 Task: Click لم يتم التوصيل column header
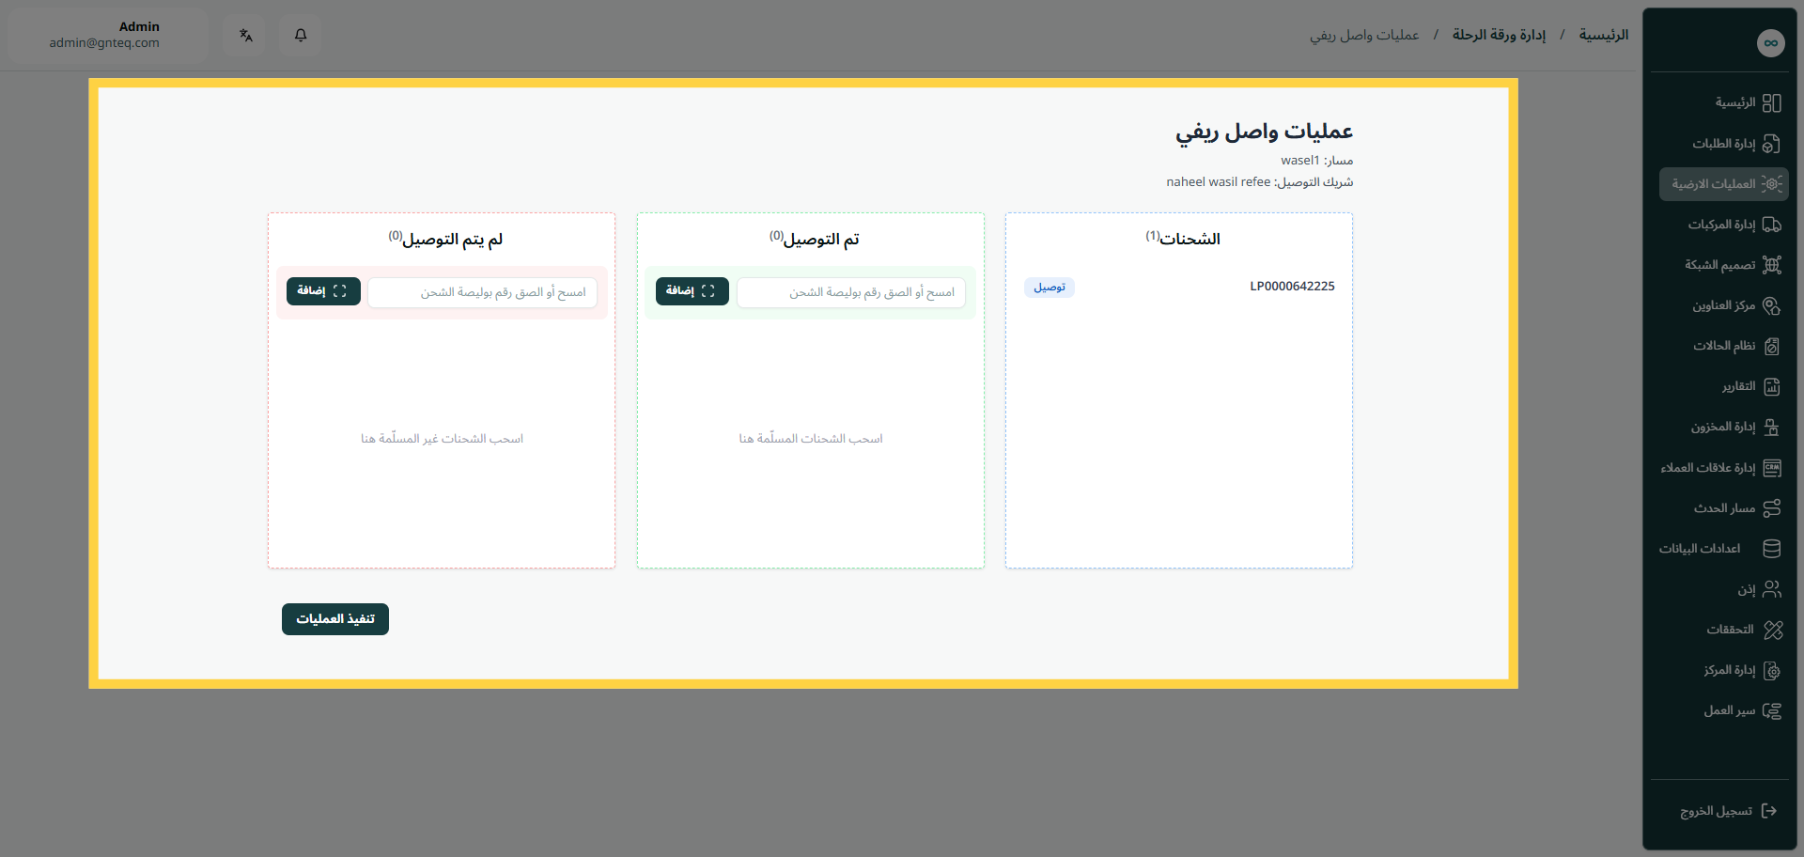point(445,239)
